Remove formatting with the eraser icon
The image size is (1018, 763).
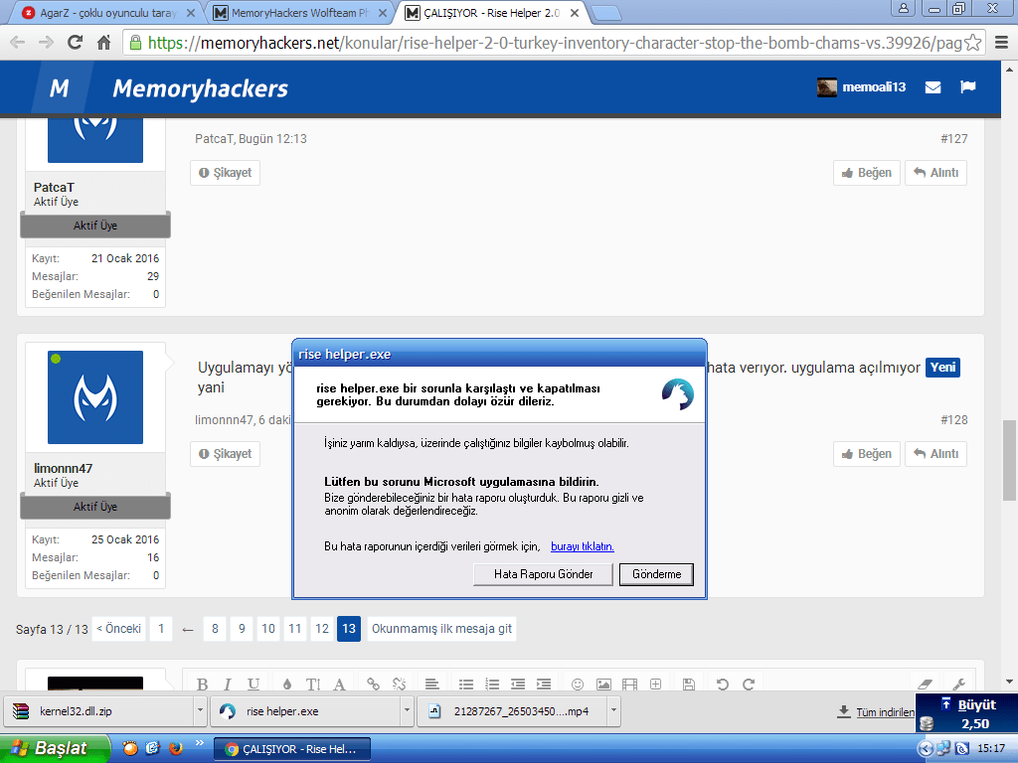pyautogui.click(x=926, y=684)
